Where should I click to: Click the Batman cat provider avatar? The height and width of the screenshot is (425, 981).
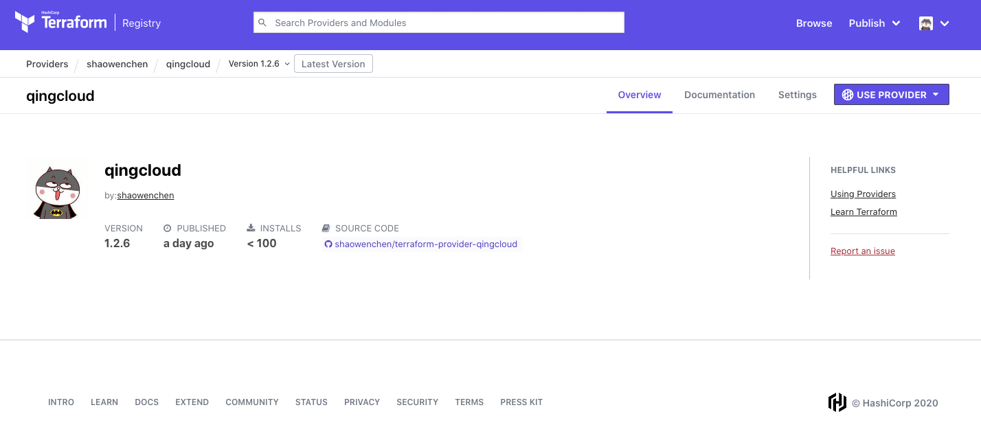coord(58,190)
